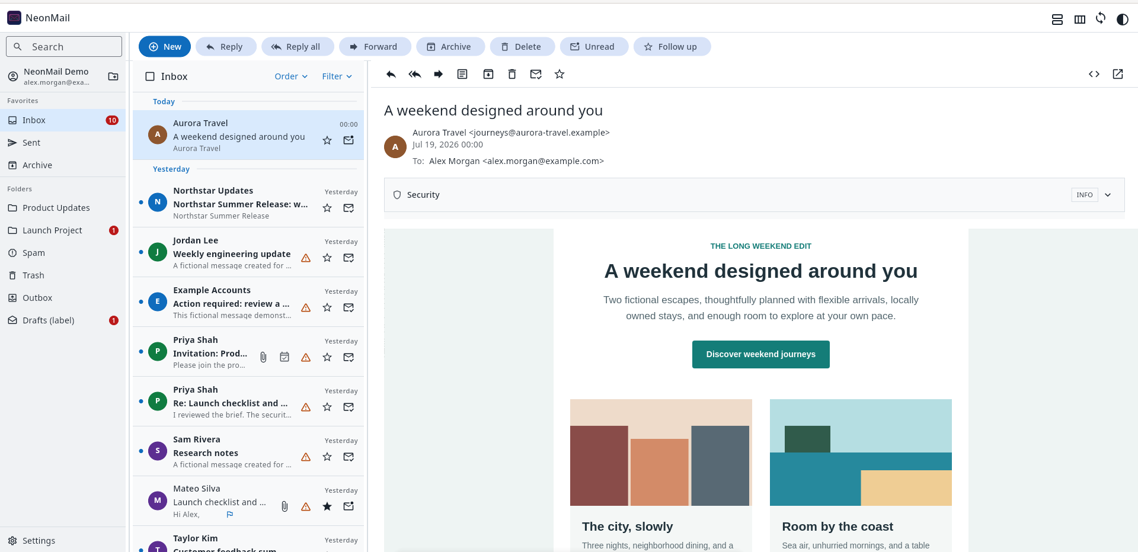
Task: Unstar the Mateo Silva email
Action: coord(327,506)
